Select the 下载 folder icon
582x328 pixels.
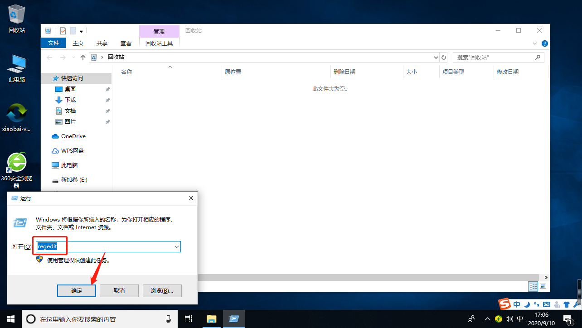(59, 100)
